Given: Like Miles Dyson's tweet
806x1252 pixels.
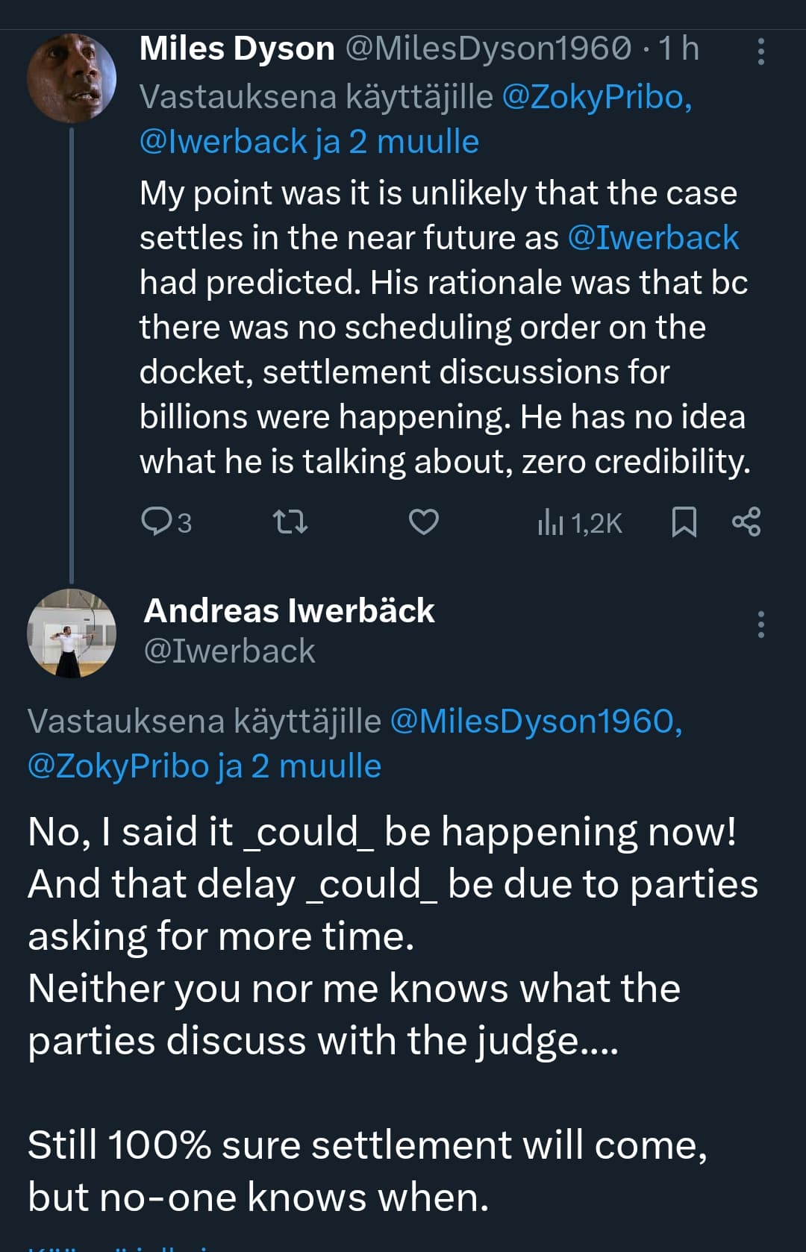Looking at the screenshot, I should (423, 522).
